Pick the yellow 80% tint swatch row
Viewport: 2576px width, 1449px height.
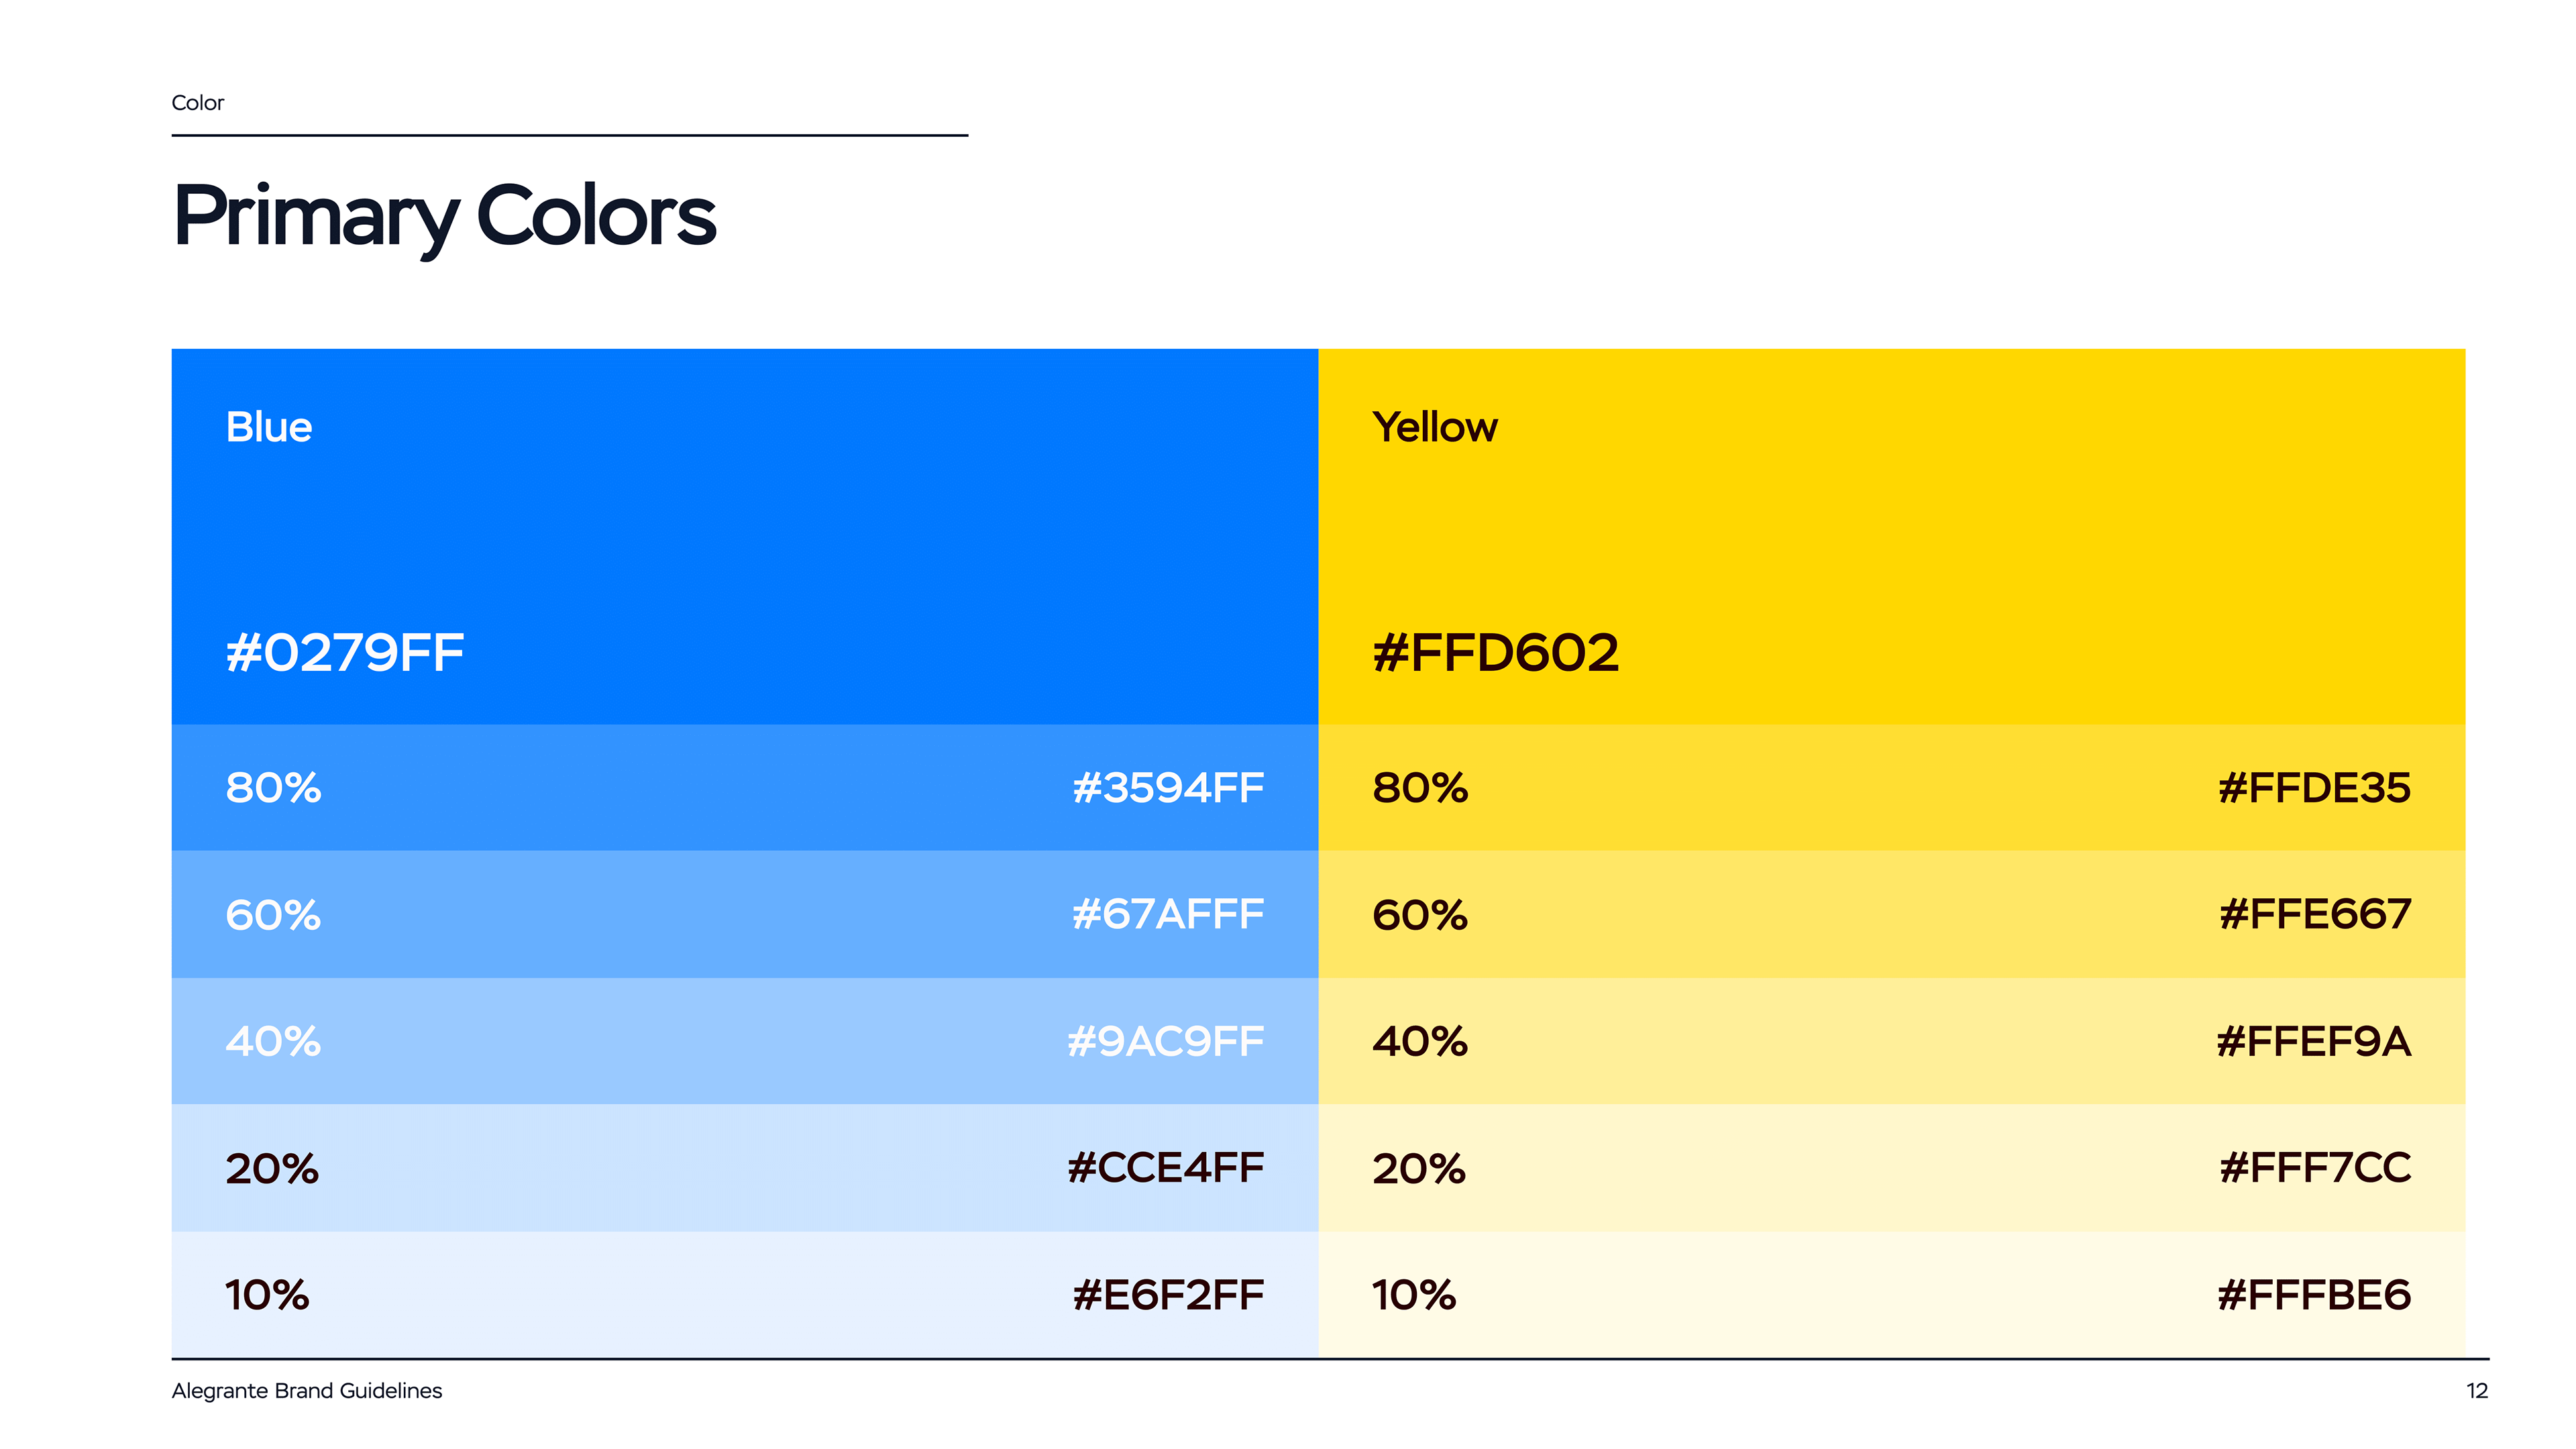pyautogui.click(x=1891, y=788)
